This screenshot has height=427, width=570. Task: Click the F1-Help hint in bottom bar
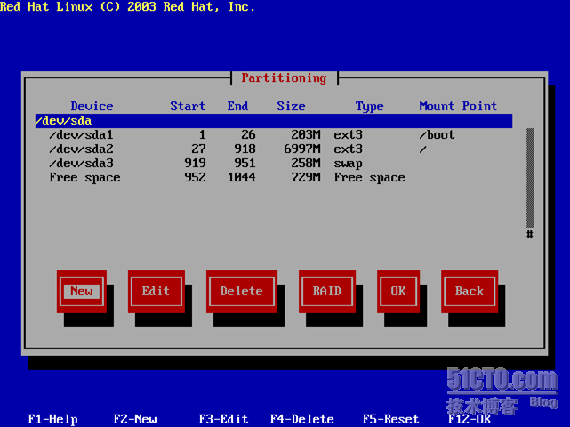[x=53, y=419]
